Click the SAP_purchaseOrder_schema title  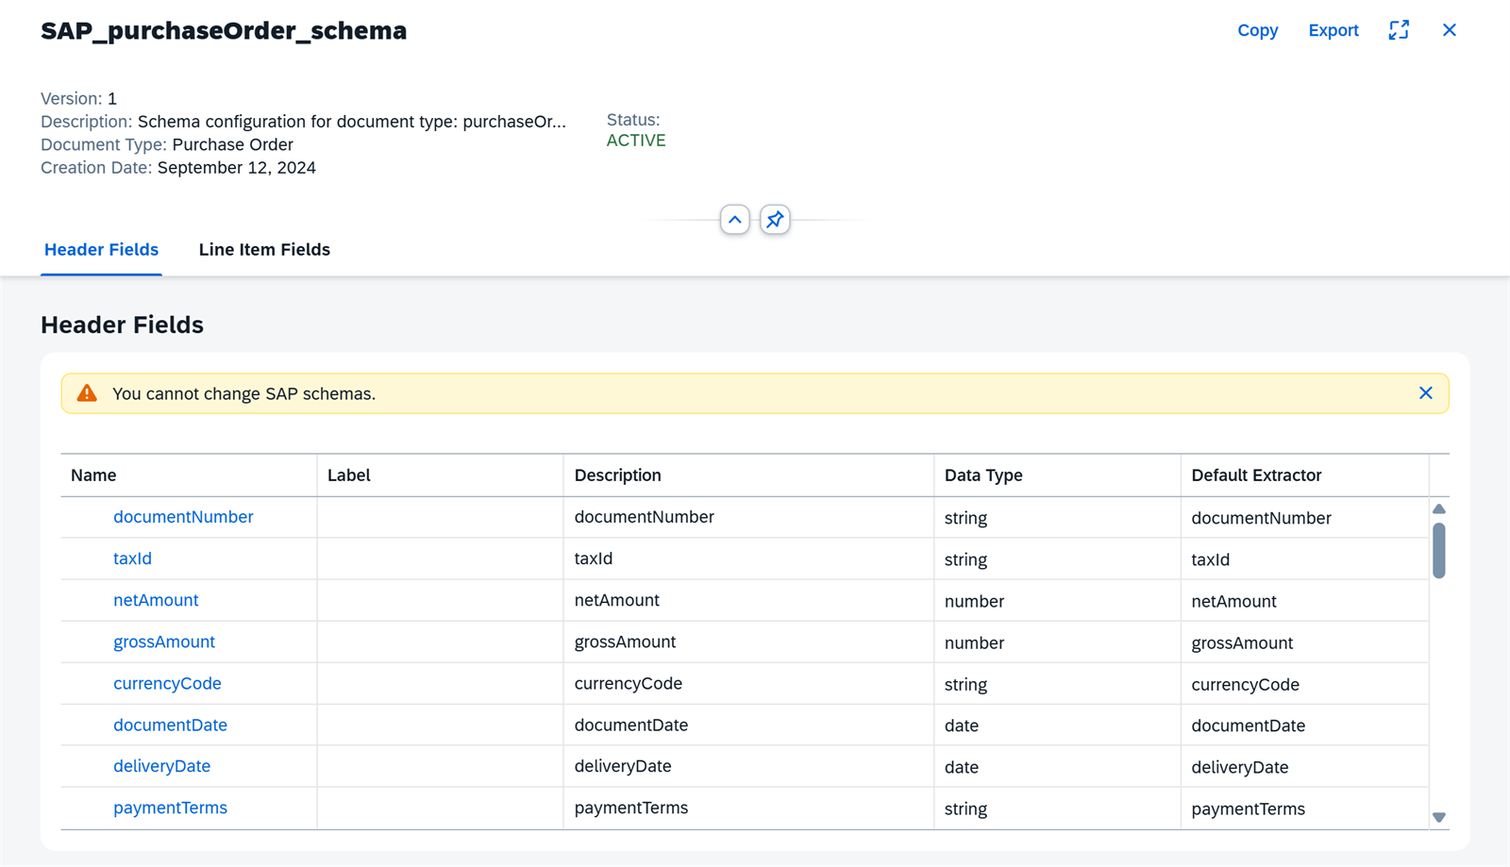(x=224, y=30)
